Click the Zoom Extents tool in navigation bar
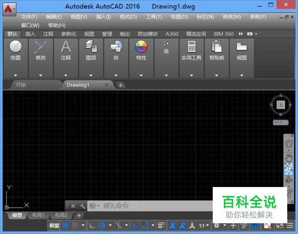Image resolution: width=298 pixels, height=234 pixels. coord(289,168)
